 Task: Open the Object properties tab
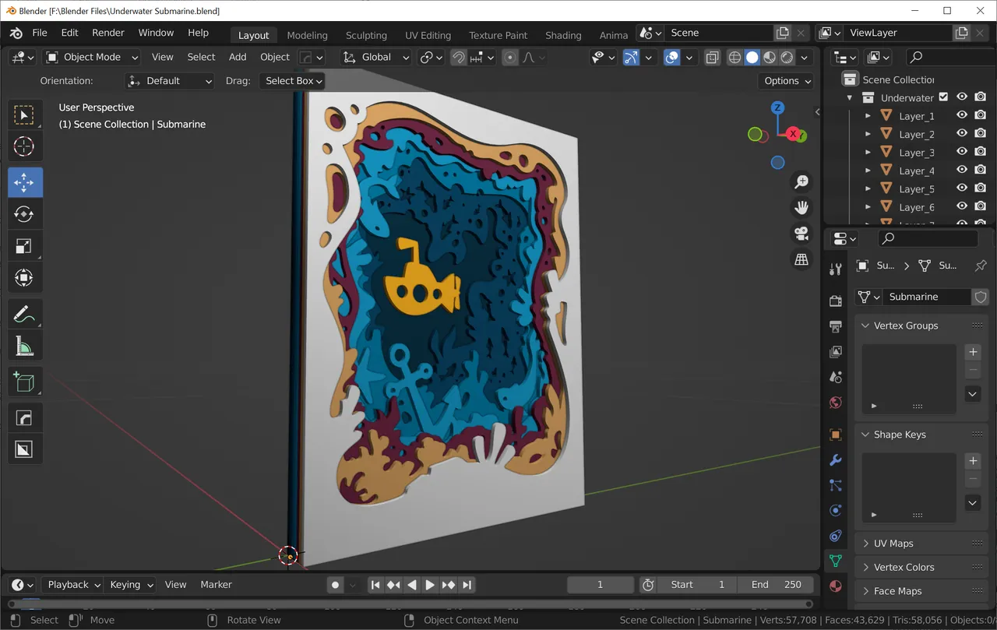[x=836, y=435]
